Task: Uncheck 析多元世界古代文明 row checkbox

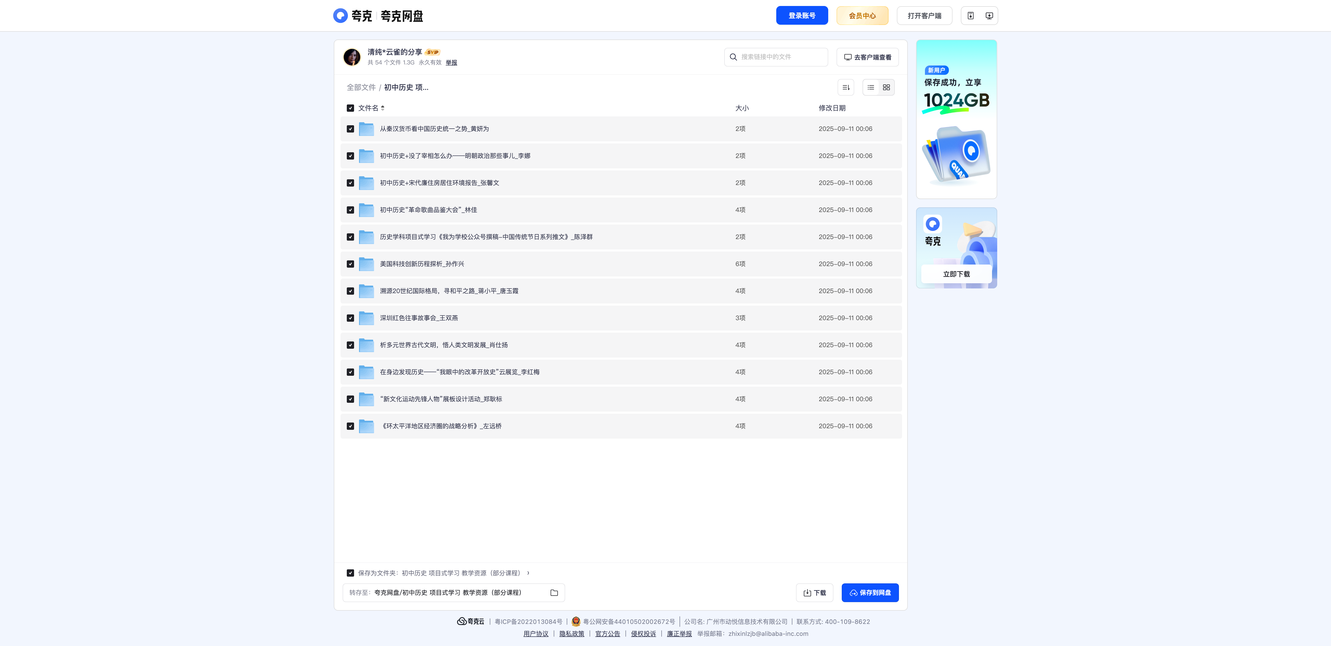Action: 350,345
